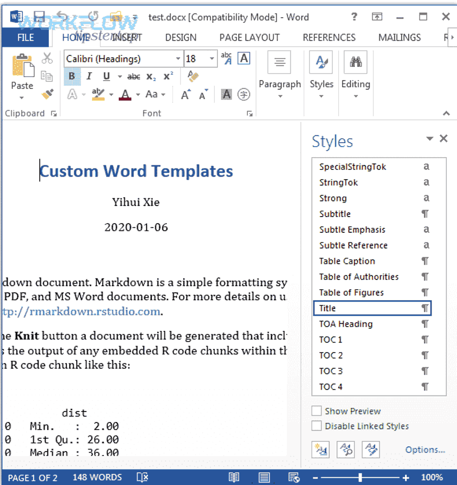Open Ribbon Display Options icon
The image size is (457, 485).
pos(377,17)
